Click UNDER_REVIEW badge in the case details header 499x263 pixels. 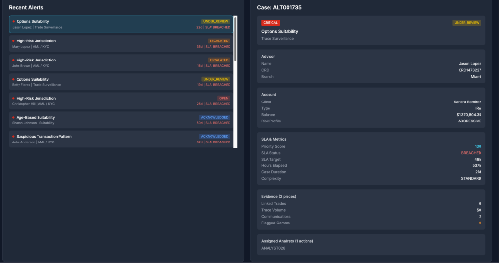tap(466, 23)
